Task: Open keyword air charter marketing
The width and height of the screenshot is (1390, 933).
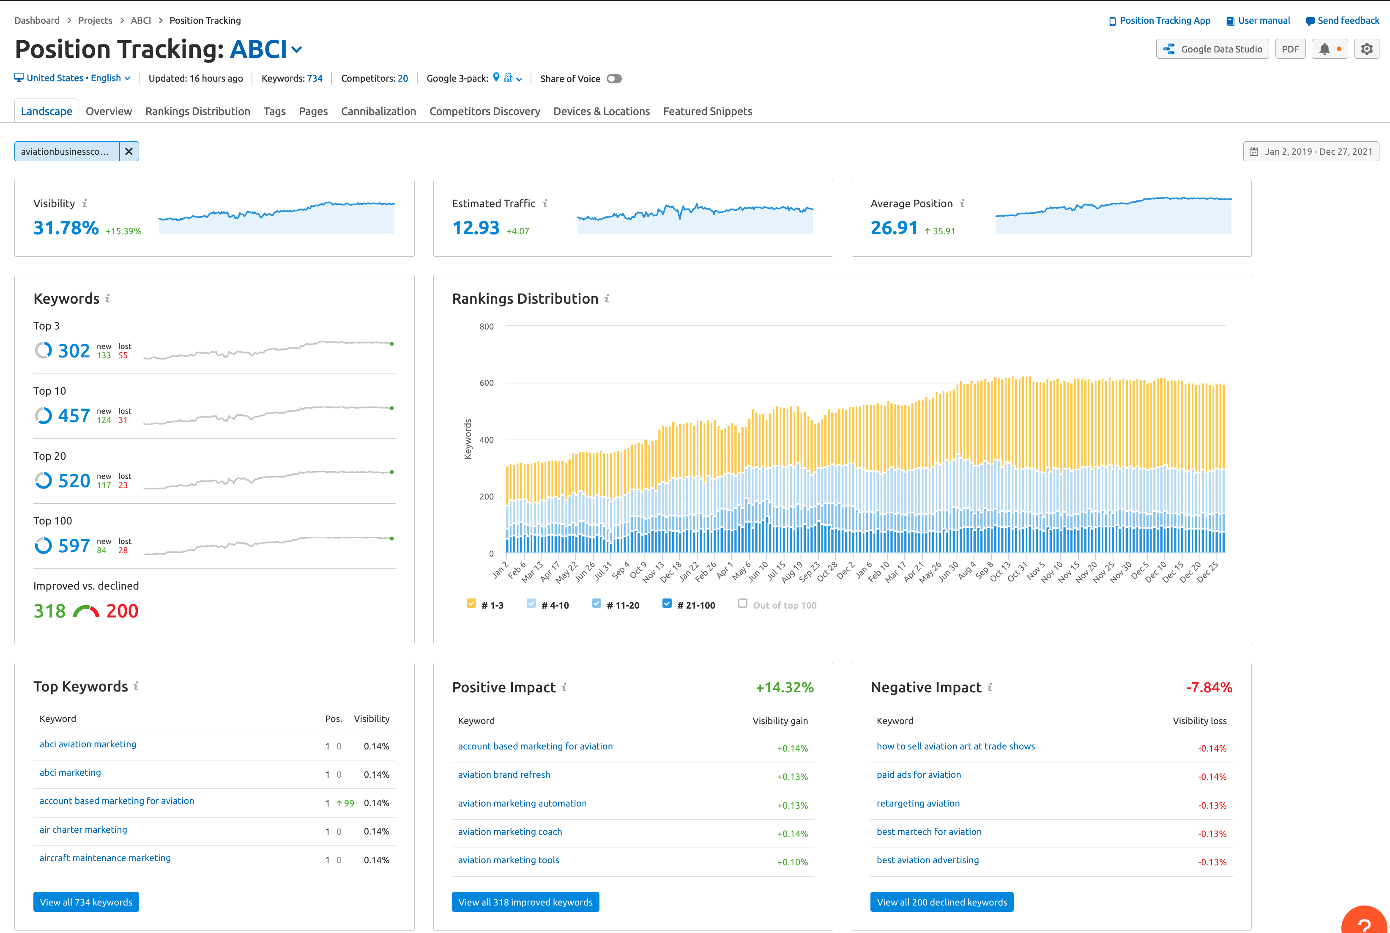Action: [x=83, y=829]
